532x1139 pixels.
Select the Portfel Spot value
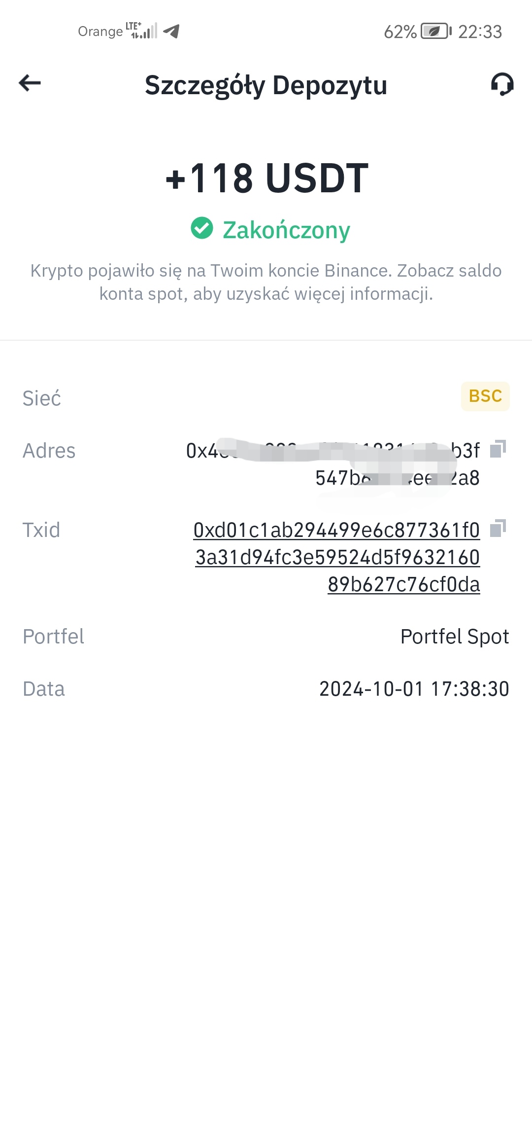455,637
